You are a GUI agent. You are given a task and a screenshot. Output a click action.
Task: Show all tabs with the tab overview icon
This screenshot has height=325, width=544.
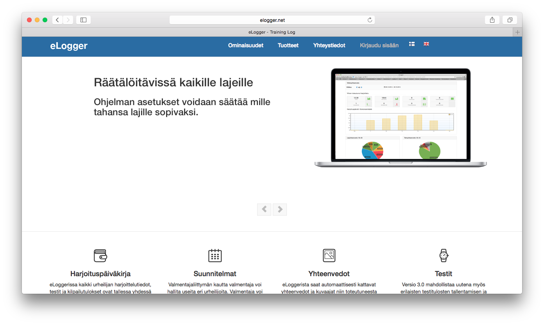tap(510, 20)
